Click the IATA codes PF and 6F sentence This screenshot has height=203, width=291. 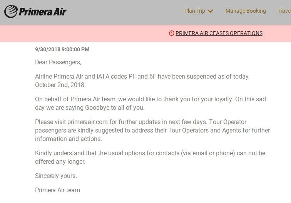click(x=142, y=81)
